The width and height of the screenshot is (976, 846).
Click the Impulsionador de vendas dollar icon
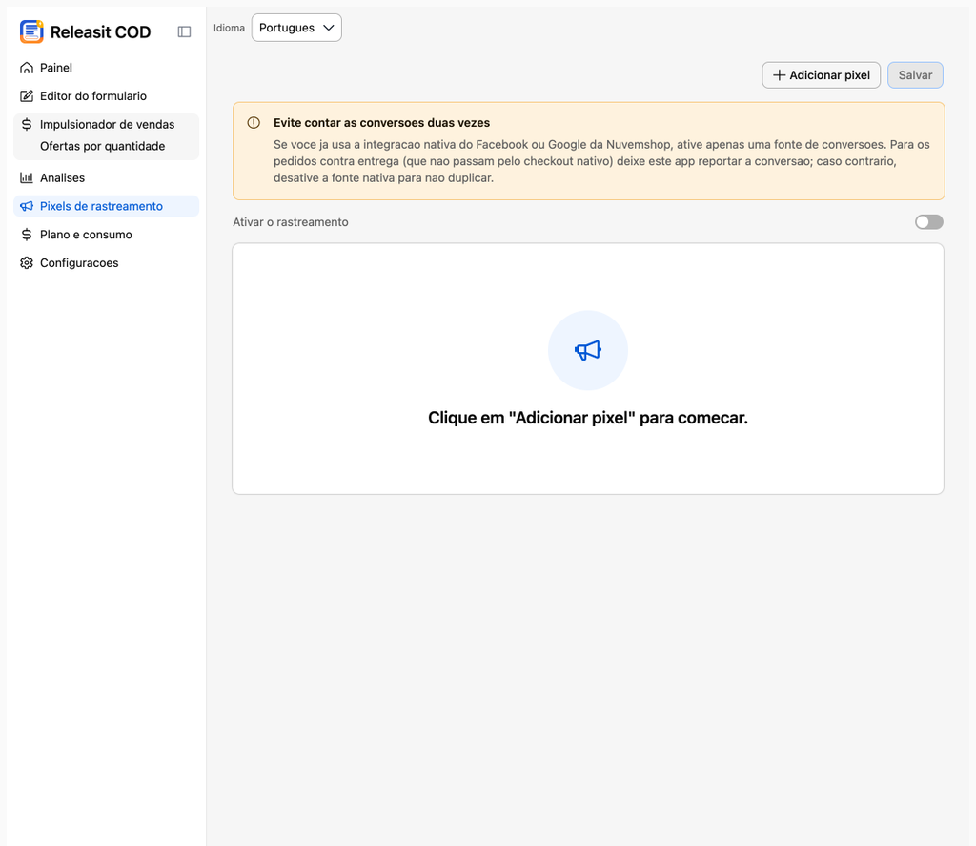[26, 124]
